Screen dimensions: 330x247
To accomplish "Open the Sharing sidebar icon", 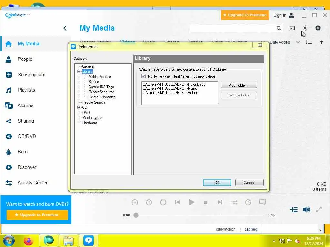I will point(9,121).
